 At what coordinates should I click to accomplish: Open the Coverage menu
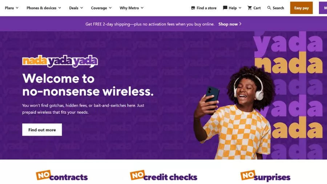[x=101, y=8]
